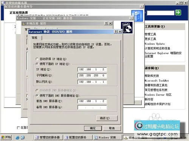189x141 pixels.
Task: Click the 默认网关 input field
Action: click(x=92, y=82)
